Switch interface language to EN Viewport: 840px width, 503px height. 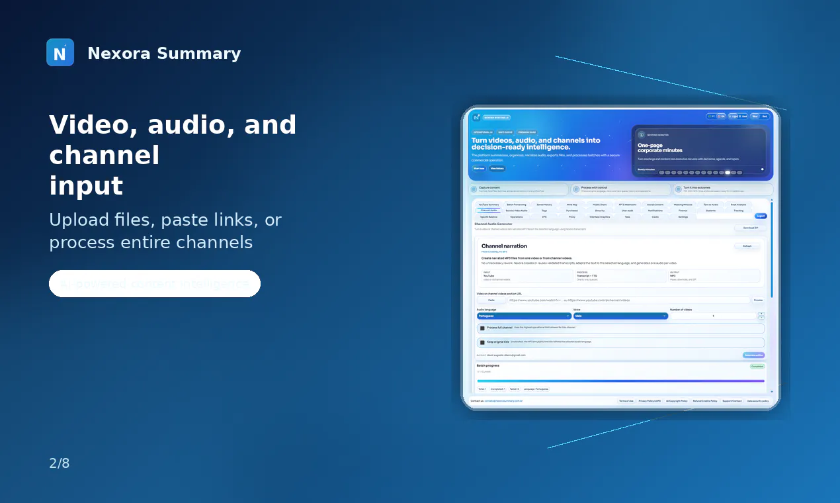[x=721, y=116]
